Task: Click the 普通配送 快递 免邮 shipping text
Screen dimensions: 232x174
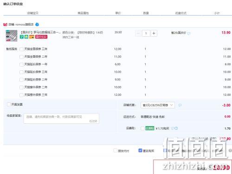Action: point(153,117)
